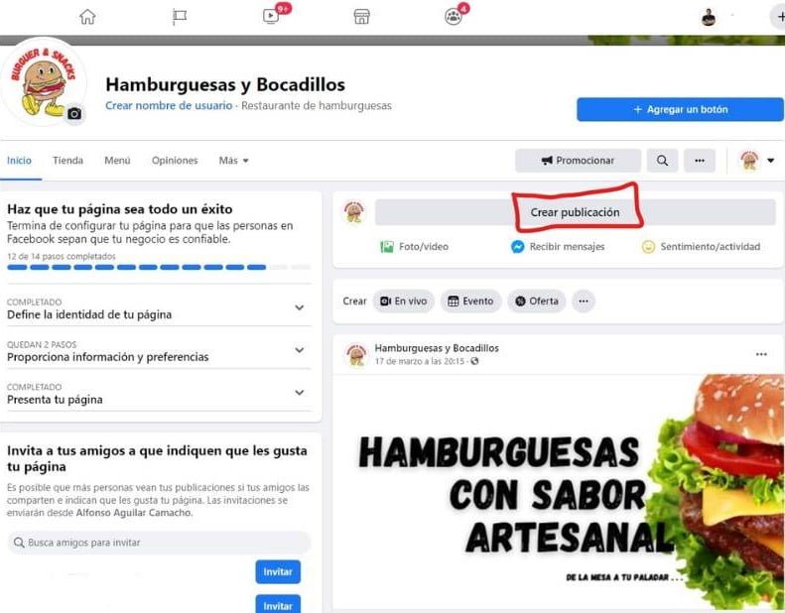
Task: Click plus create icon in top bar
Action: (x=779, y=17)
